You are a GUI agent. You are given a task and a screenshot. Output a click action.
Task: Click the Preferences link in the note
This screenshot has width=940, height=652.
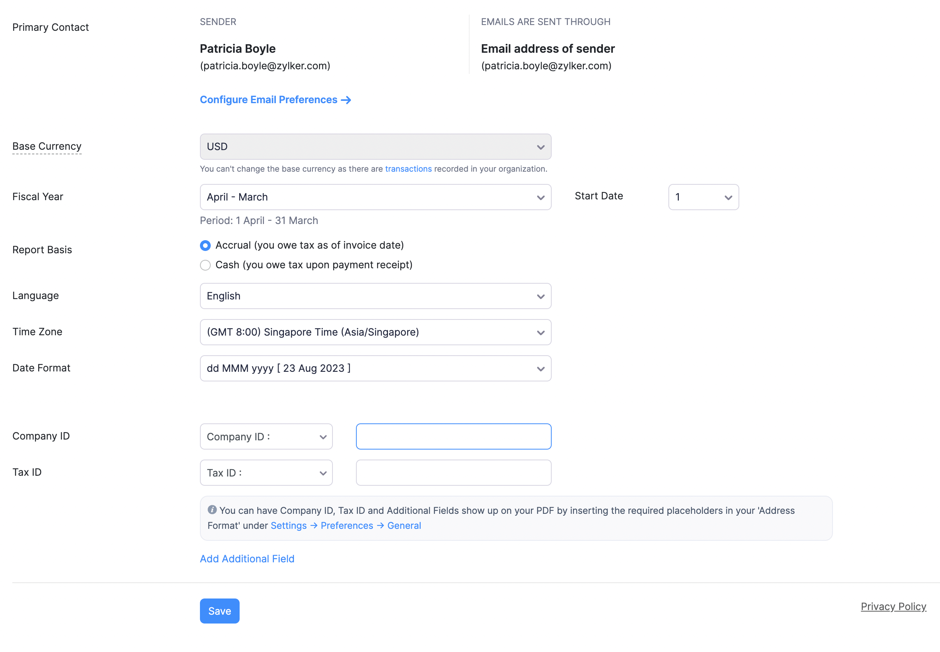(x=347, y=525)
